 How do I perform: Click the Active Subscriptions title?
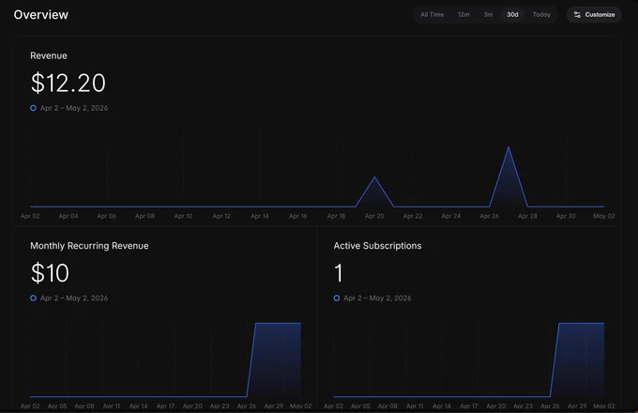377,246
